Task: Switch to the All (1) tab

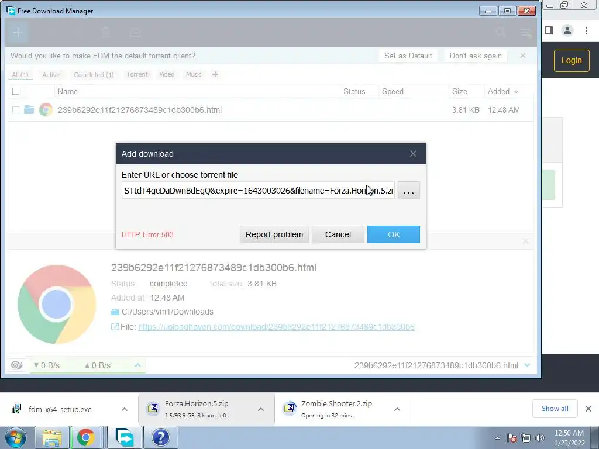Action: point(20,75)
